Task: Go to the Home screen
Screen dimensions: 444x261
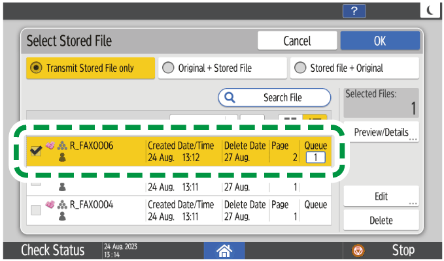Action: [x=225, y=250]
